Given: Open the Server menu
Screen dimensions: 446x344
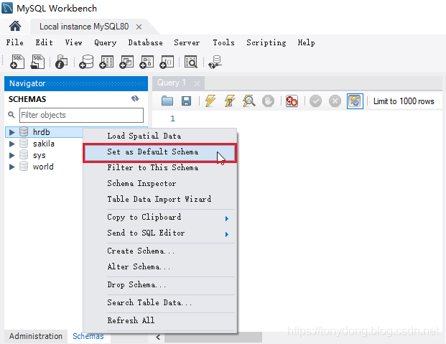Looking at the screenshot, I should [x=187, y=42].
